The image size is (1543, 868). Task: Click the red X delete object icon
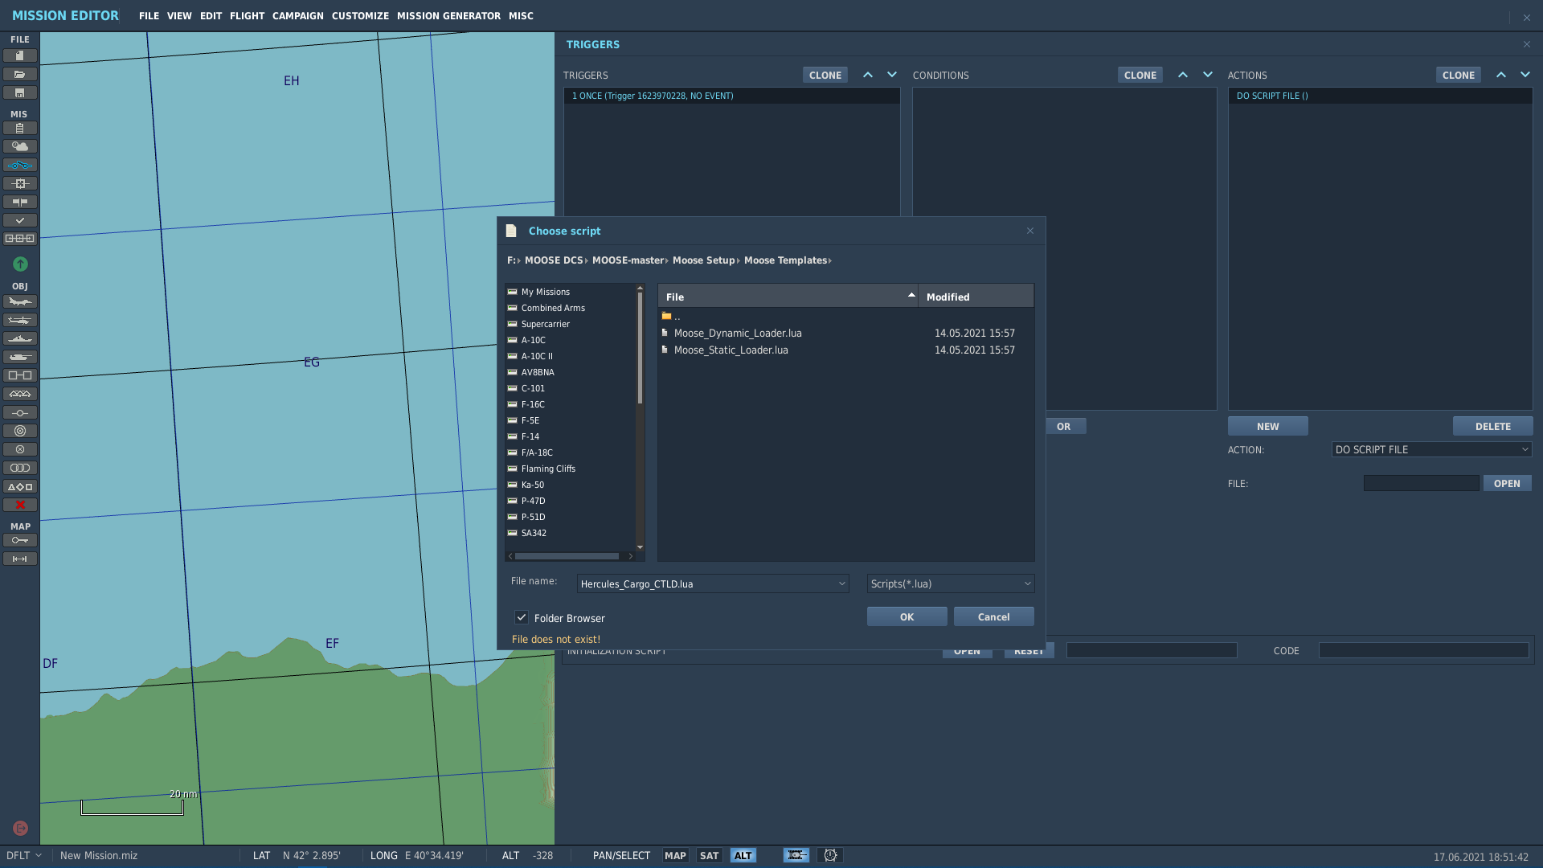point(20,505)
